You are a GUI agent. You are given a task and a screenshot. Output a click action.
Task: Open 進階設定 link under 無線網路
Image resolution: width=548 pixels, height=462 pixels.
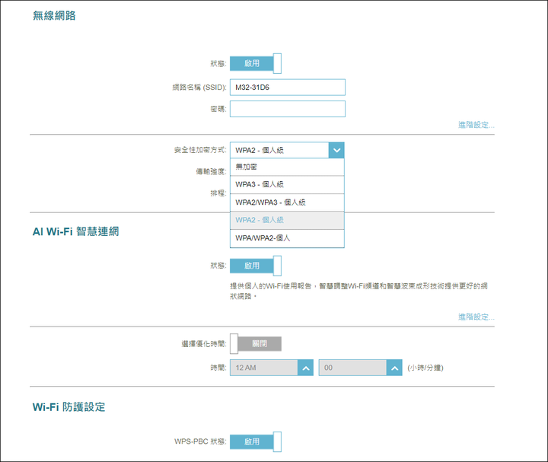(476, 125)
